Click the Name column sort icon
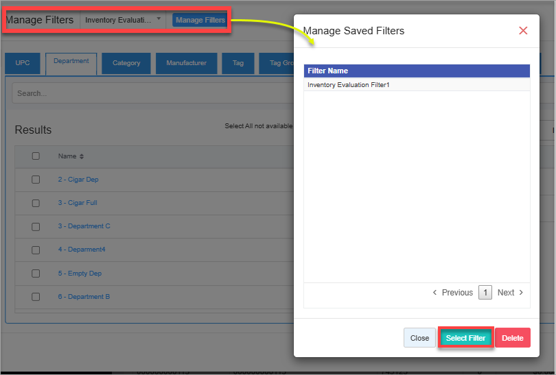 click(82, 156)
